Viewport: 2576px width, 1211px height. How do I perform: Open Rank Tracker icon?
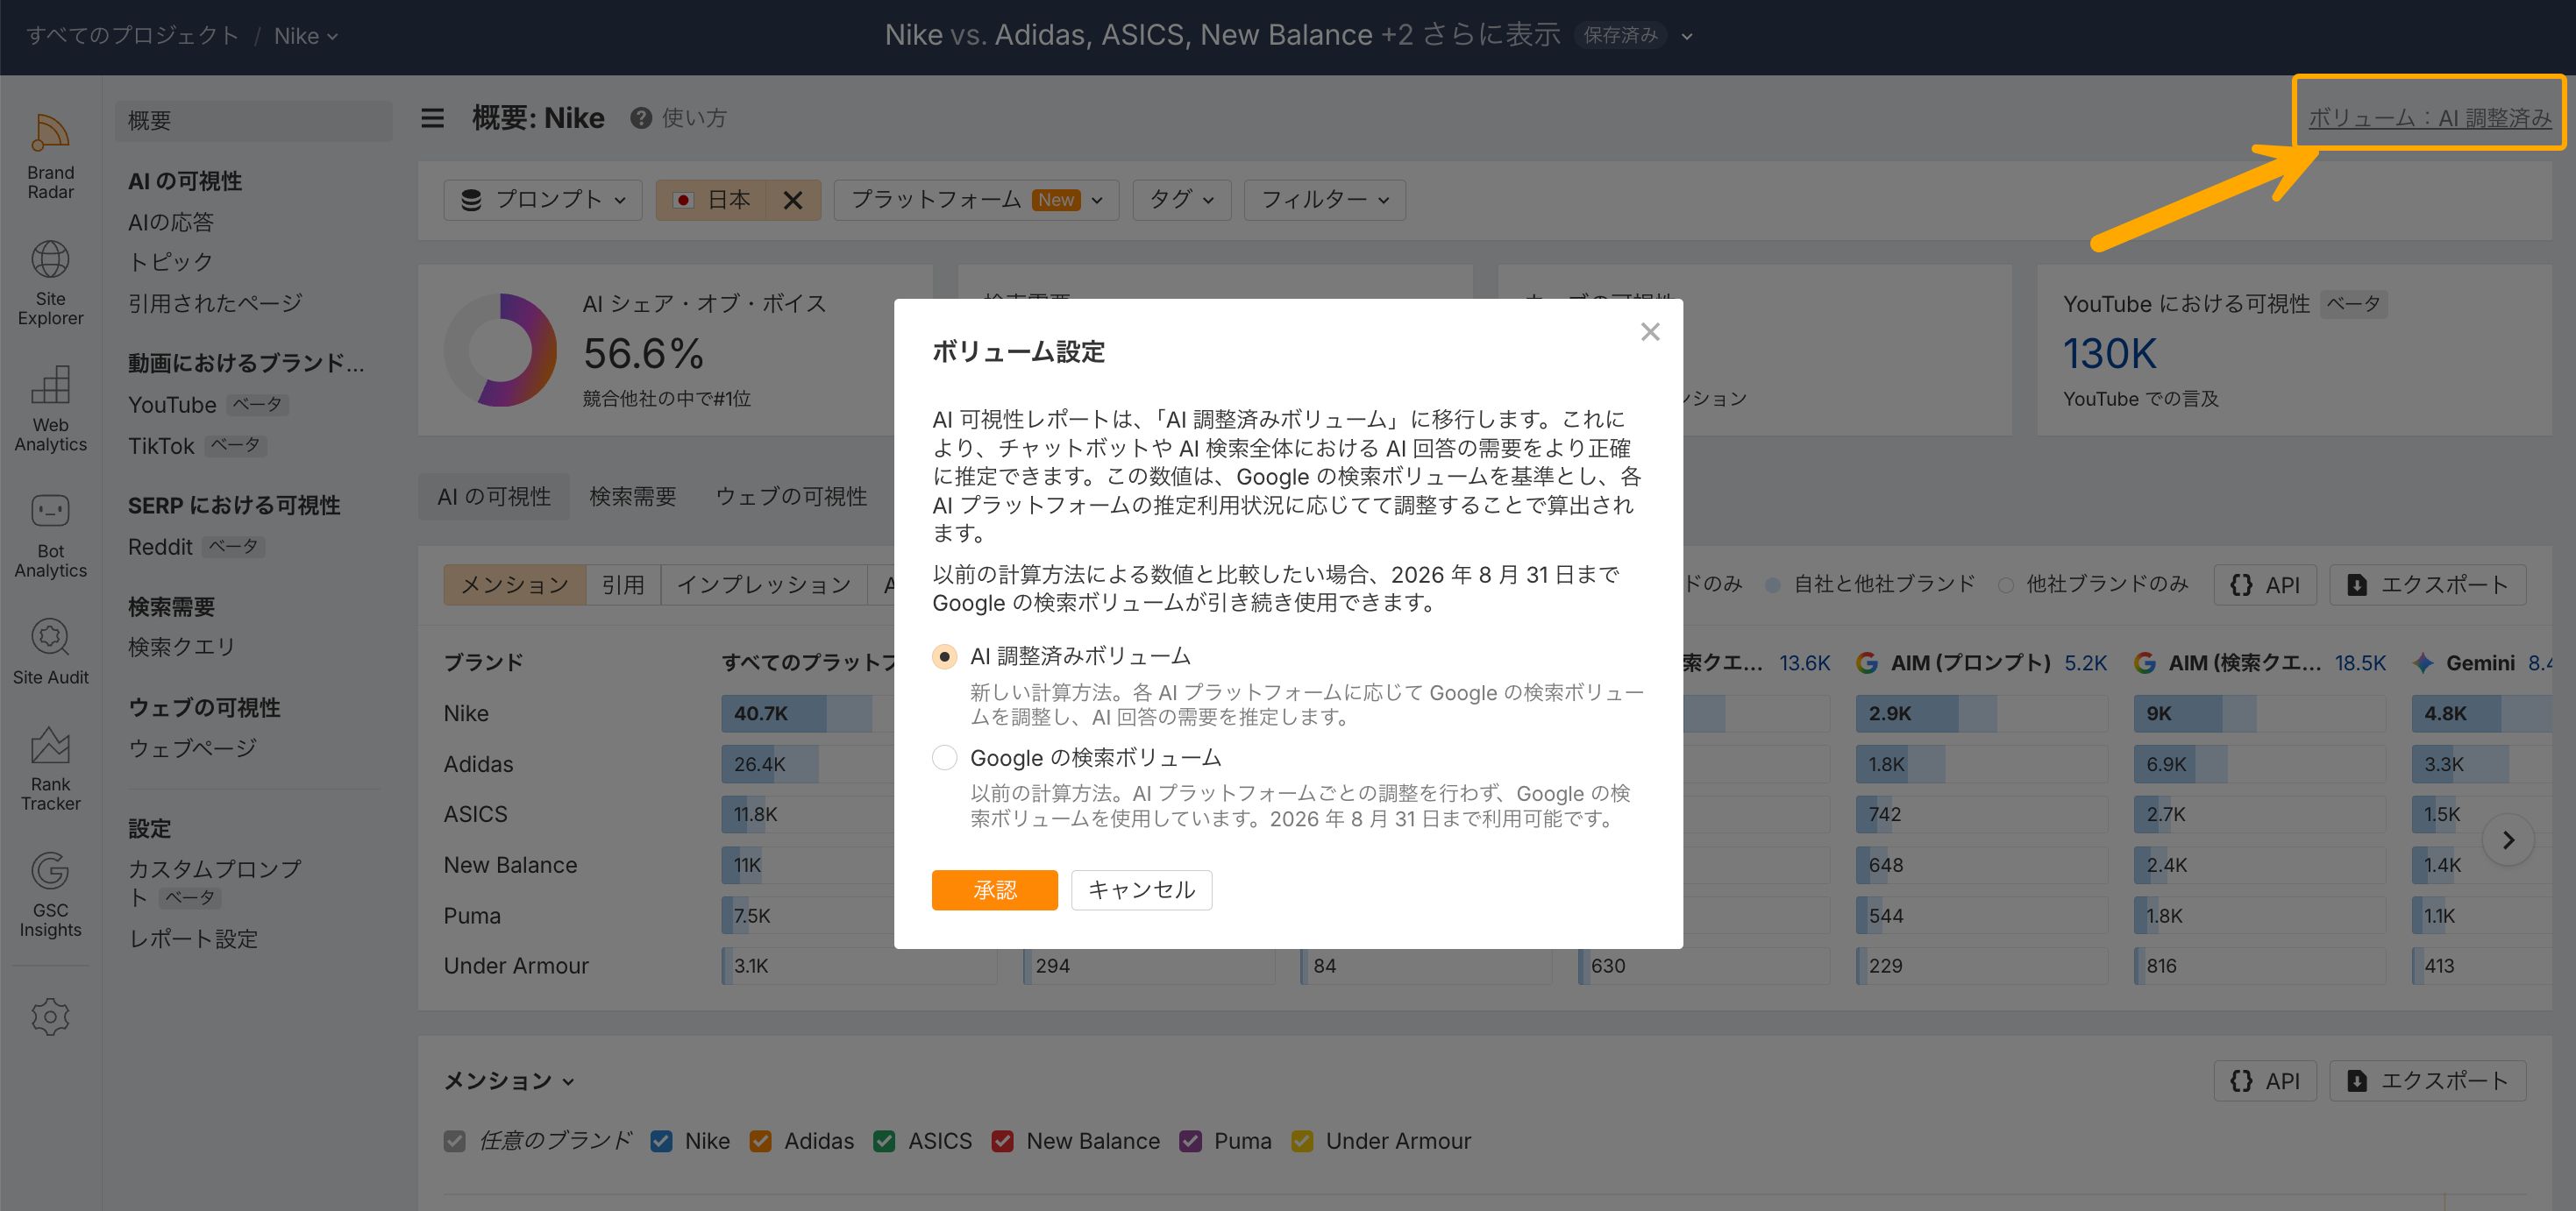(x=50, y=768)
